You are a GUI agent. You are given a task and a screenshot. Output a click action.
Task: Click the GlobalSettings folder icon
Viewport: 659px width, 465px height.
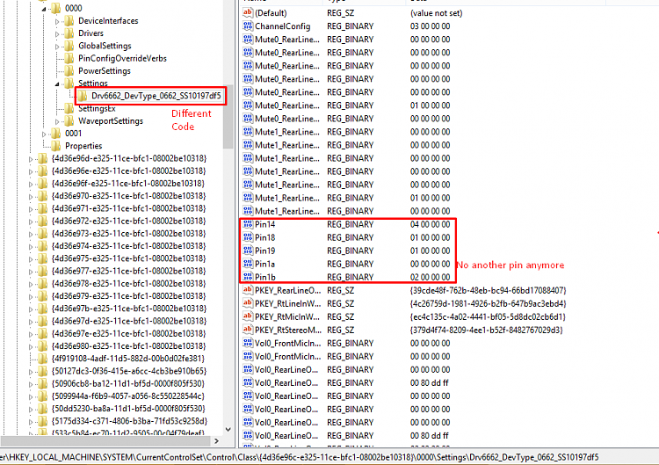pos(69,46)
